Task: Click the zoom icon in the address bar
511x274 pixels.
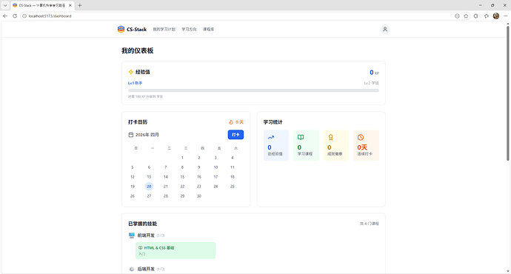Action: 457,16
